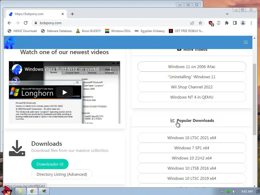Download Windows 10 21H2 x64

tap(192, 158)
